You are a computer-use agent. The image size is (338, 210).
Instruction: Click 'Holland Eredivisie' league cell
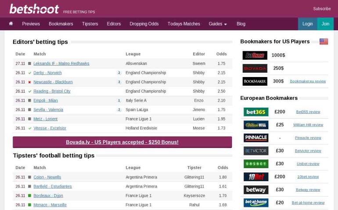pos(141,128)
